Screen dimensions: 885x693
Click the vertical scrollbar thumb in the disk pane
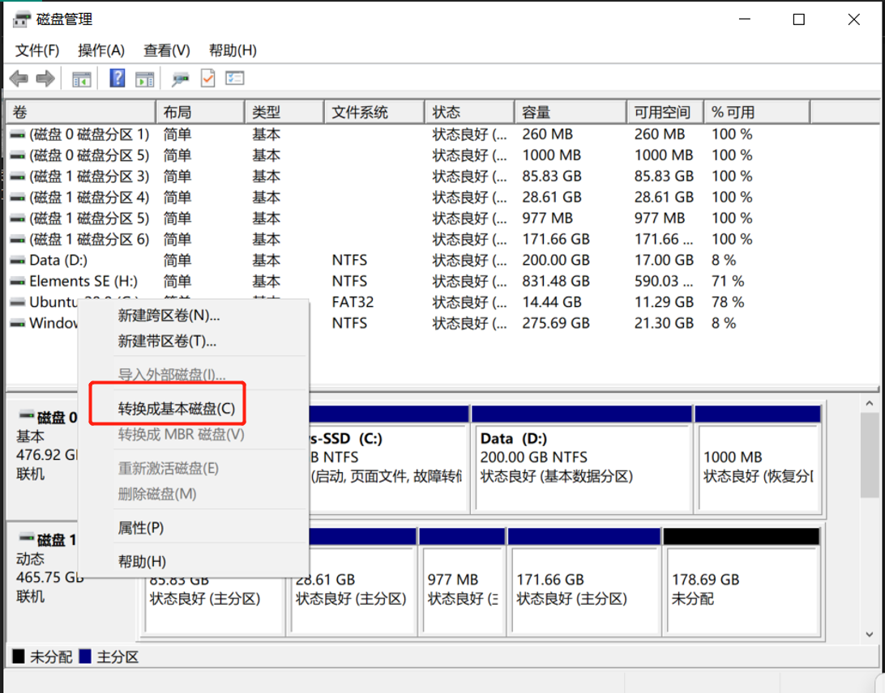(869, 455)
